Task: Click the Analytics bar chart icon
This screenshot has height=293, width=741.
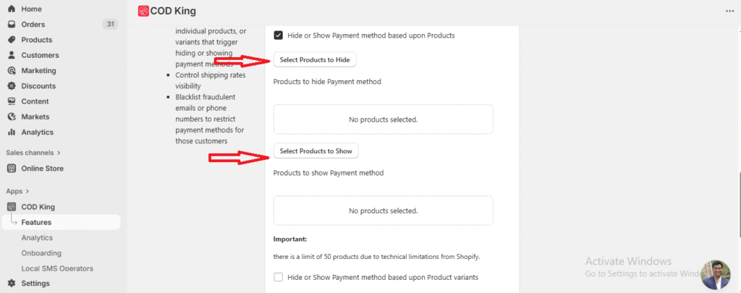Action: (12, 132)
